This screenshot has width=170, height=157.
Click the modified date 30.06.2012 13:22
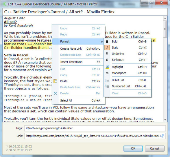coord(20,150)
